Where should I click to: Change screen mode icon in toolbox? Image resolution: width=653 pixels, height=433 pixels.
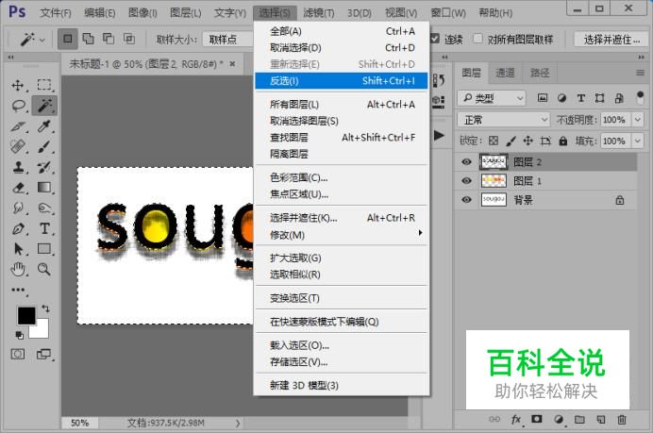tap(43, 355)
